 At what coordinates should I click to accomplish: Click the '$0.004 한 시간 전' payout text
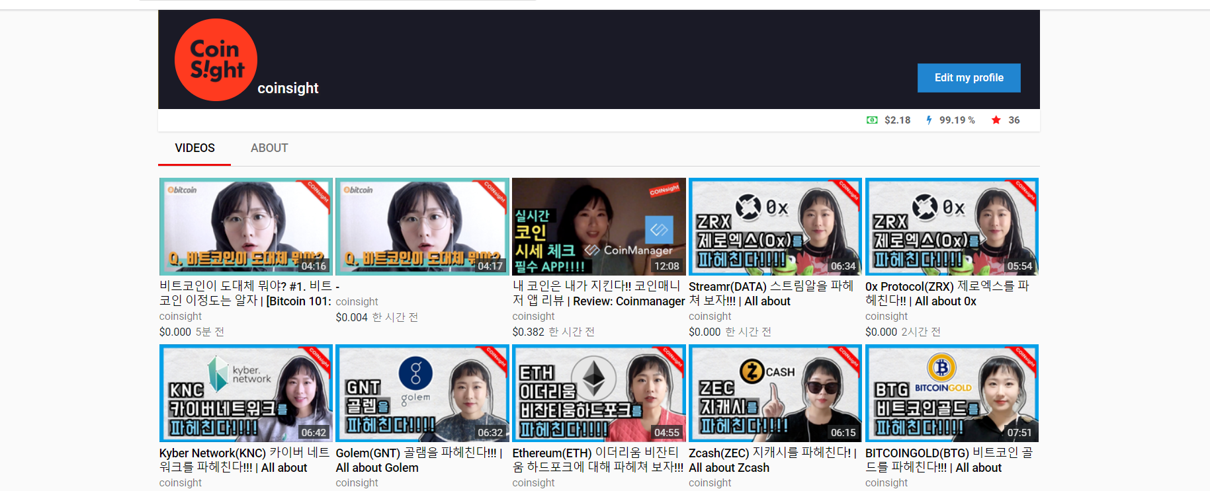coord(377,317)
